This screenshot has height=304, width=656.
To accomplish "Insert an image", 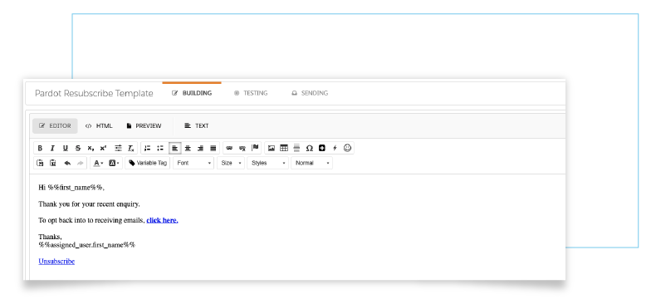I will coord(272,148).
